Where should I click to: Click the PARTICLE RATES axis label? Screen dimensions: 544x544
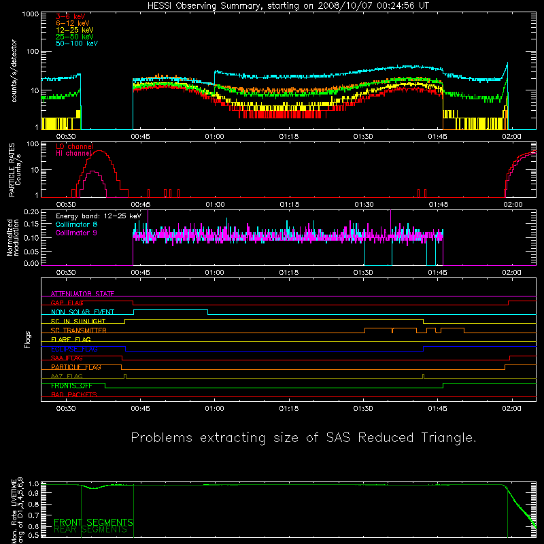(x=14, y=170)
